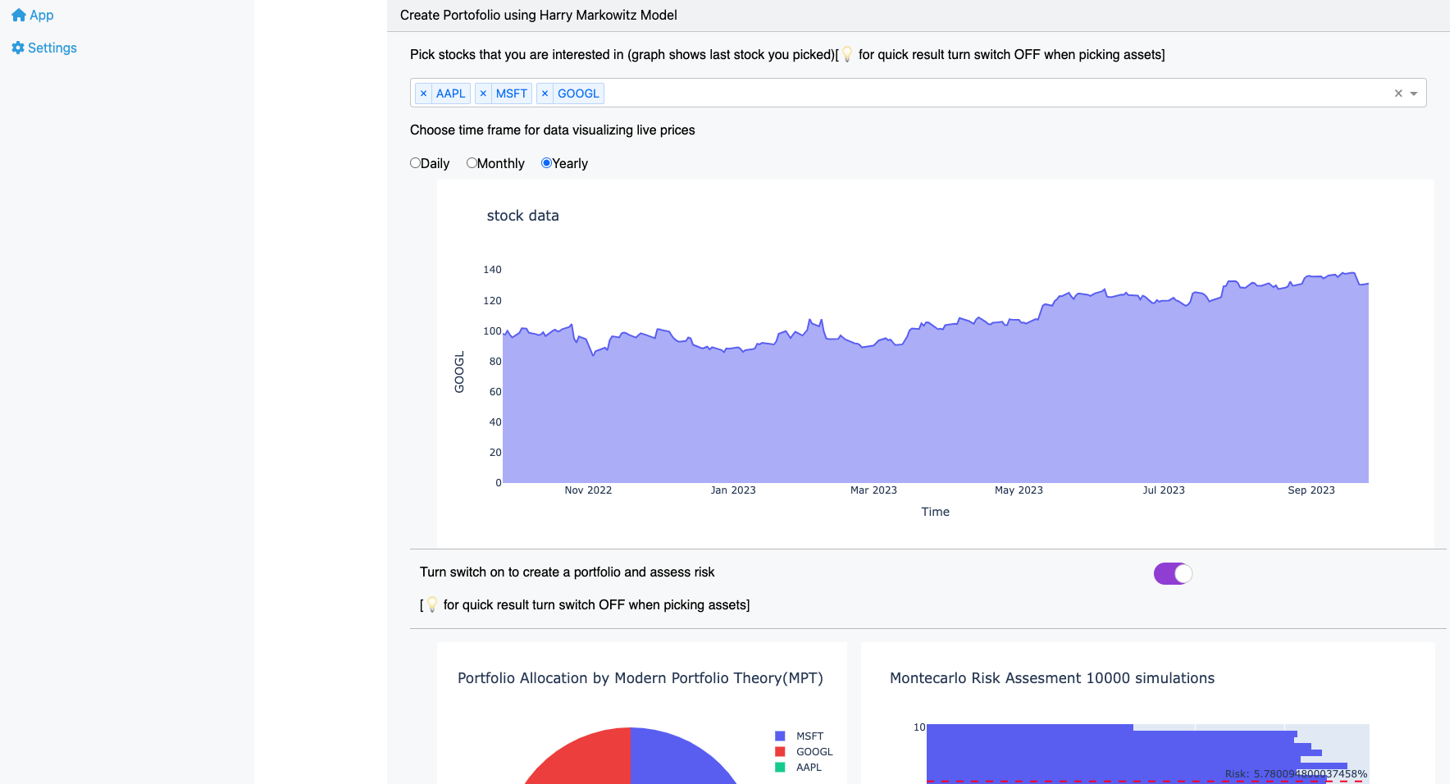Click the App home icon

coord(19,15)
